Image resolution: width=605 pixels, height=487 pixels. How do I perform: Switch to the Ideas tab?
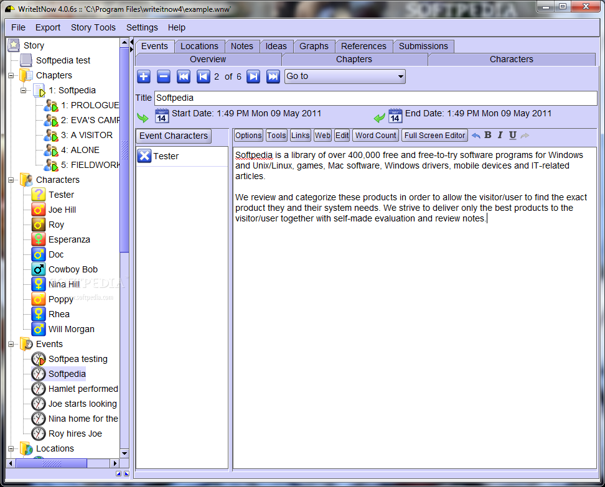(276, 46)
